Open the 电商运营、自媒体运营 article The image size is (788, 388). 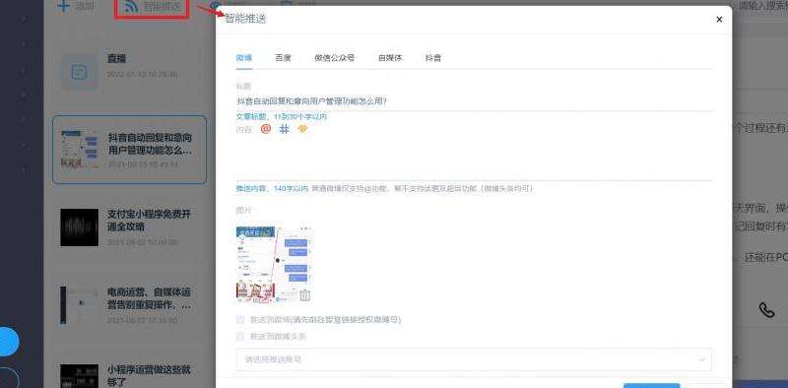point(130,305)
